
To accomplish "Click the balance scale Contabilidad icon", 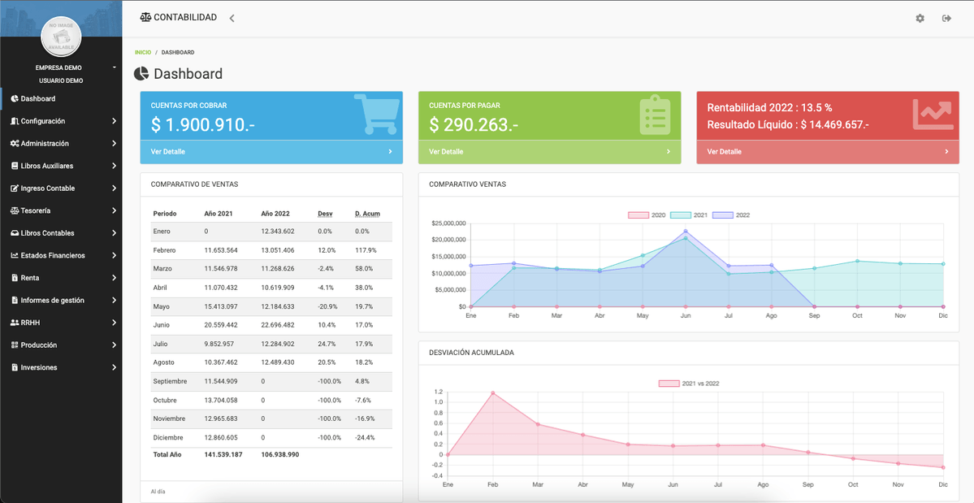I will click(x=145, y=17).
